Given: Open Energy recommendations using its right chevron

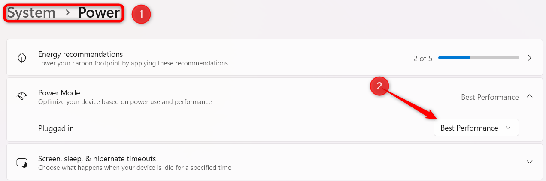Looking at the screenshot, I should pos(530,58).
